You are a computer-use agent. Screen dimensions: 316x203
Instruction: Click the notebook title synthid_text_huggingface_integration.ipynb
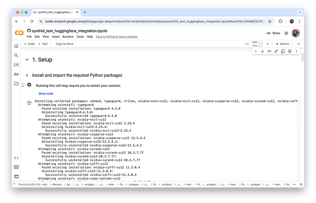point(70,31)
